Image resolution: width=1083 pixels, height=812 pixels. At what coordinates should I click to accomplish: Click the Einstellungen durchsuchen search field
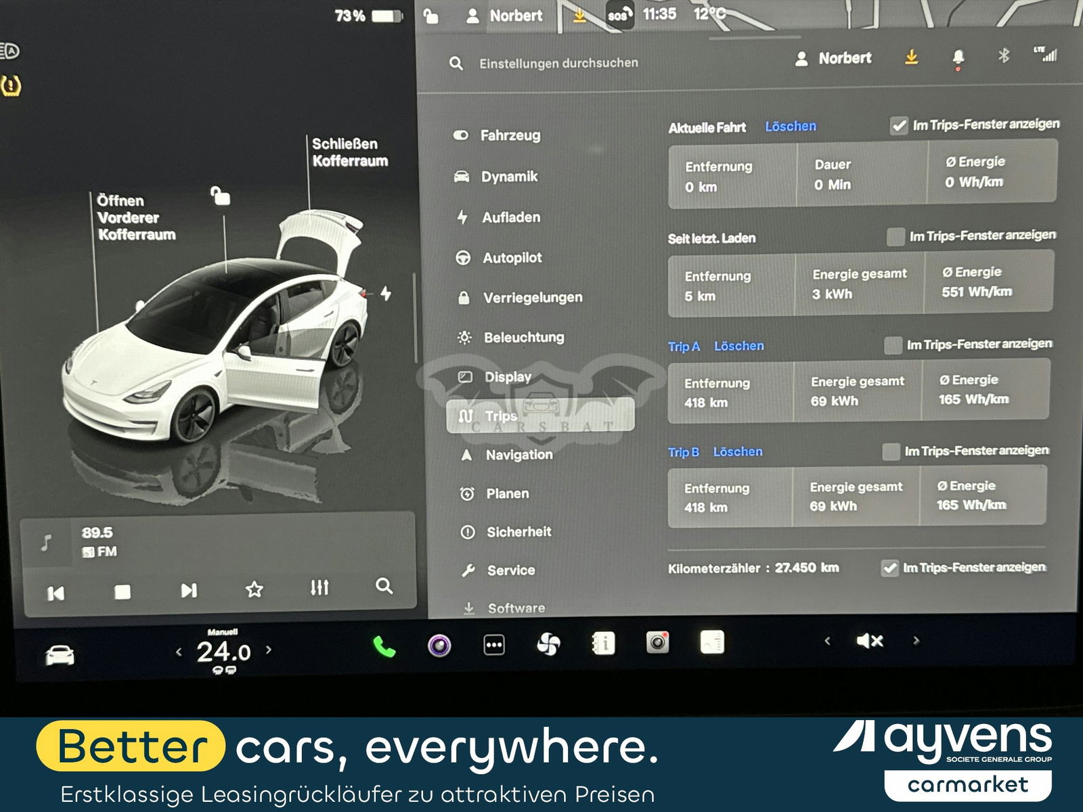[558, 63]
